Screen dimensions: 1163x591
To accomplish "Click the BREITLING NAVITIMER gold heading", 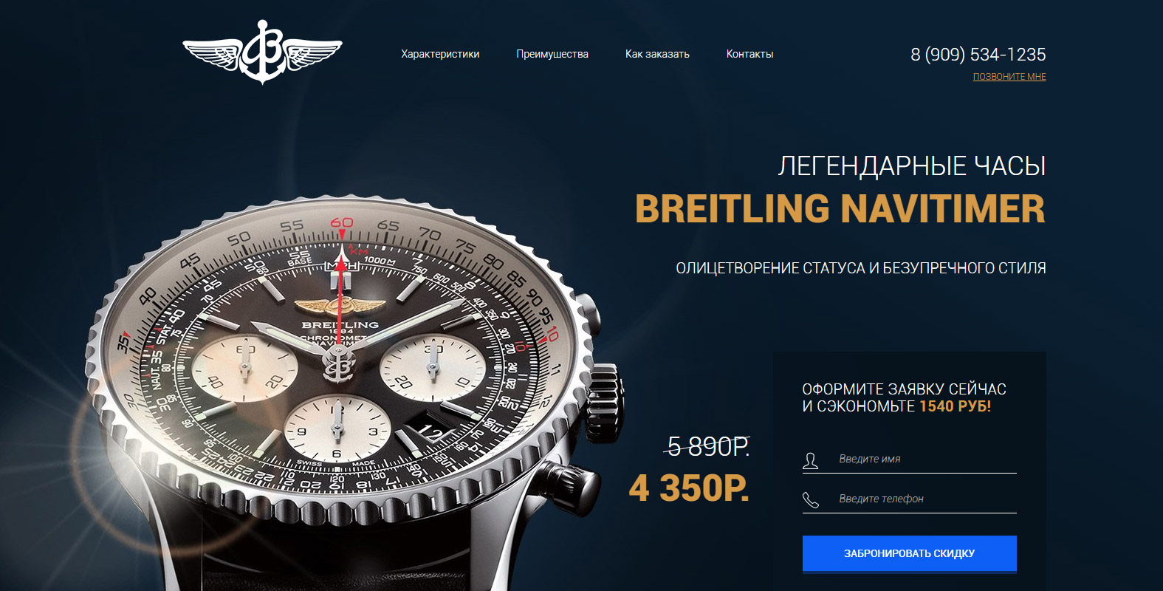I will pyautogui.click(x=840, y=209).
